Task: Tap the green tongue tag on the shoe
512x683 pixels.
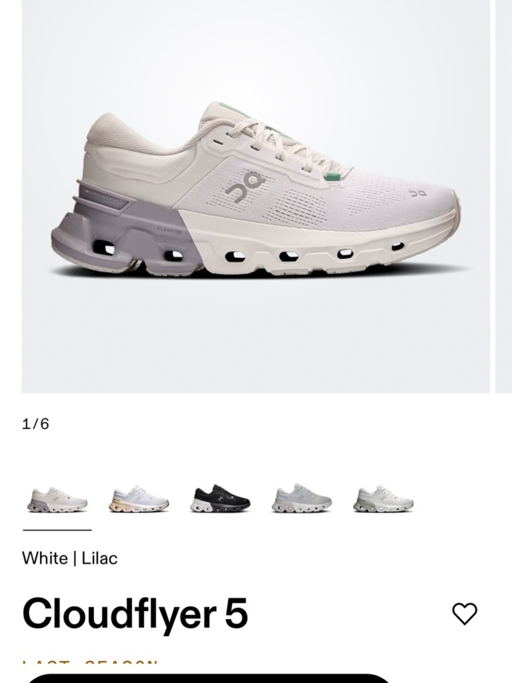Action: click(334, 177)
